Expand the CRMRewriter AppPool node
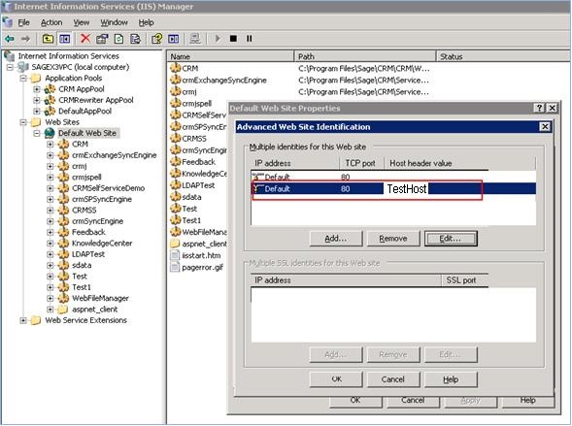The width and height of the screenshot is (572, 426). [x=37, y=100]
